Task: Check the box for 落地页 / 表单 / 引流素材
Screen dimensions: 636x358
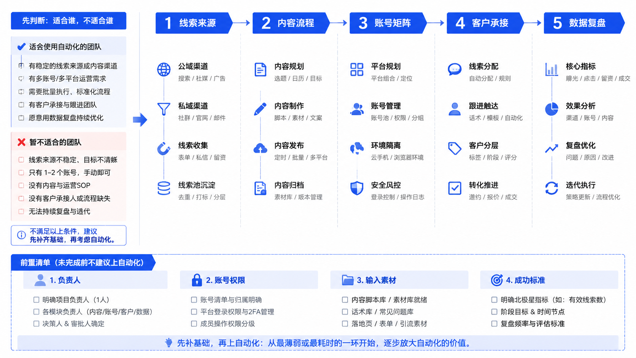Action: tap(345, 324)
